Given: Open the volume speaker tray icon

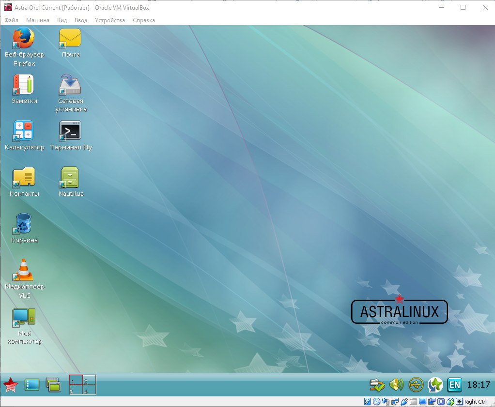Looking at the screenshot, I should tap(397, 385).
